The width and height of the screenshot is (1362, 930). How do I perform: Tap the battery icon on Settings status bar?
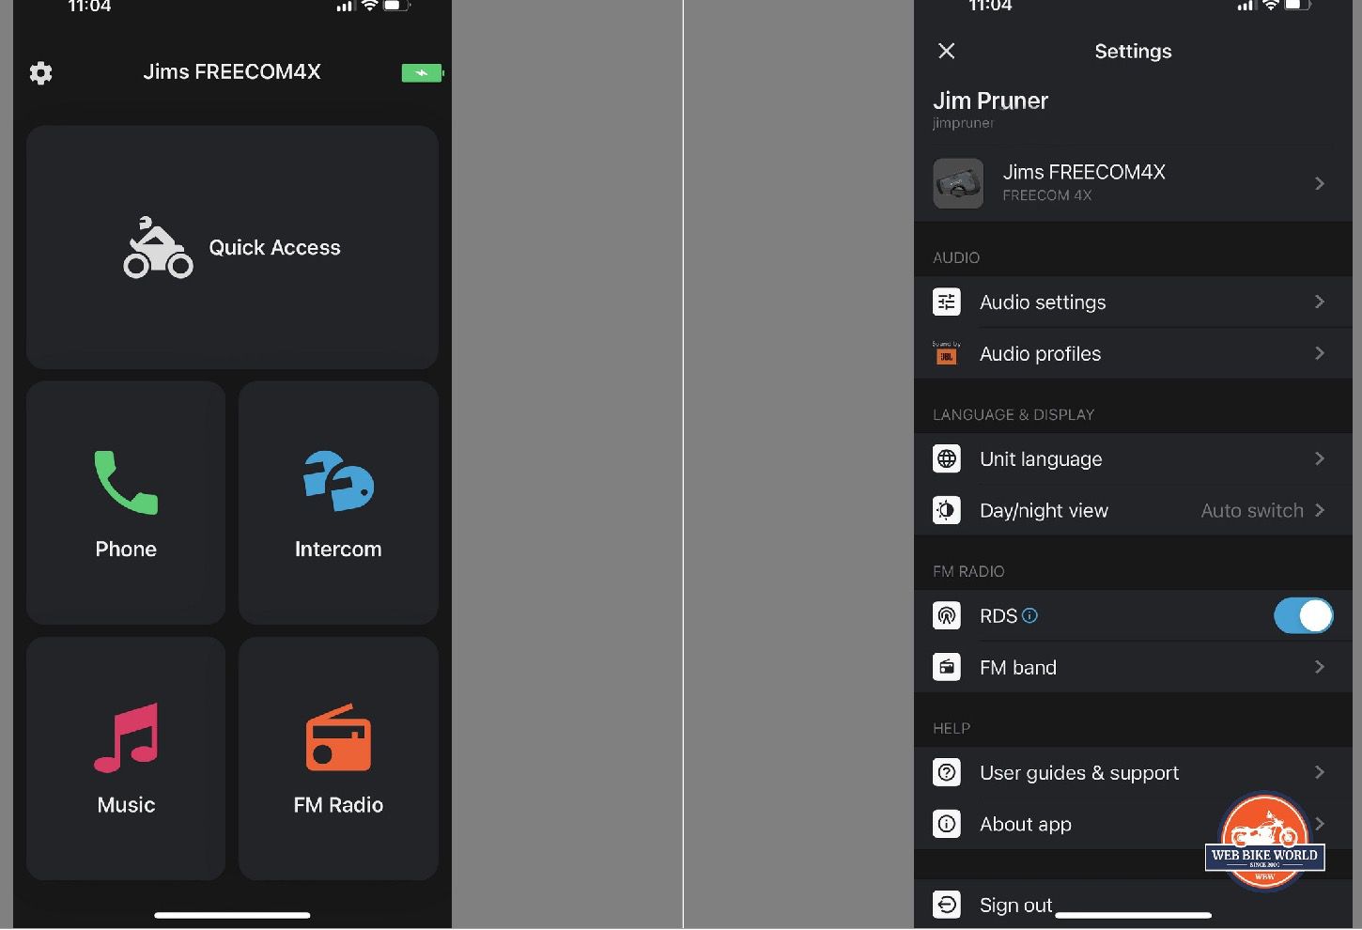click(1298, 6)
